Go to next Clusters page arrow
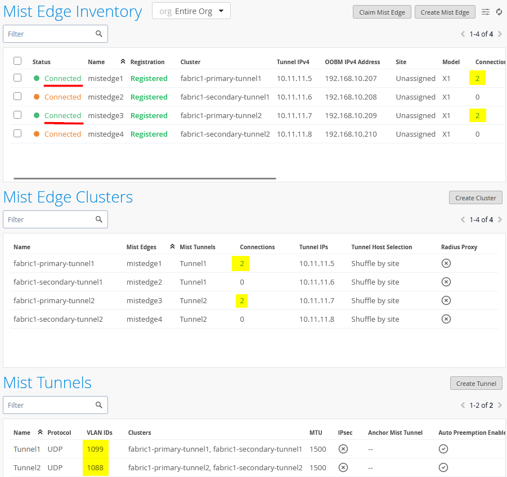The height and width of the screenshot is (477, 507). [x=500, y=220]
